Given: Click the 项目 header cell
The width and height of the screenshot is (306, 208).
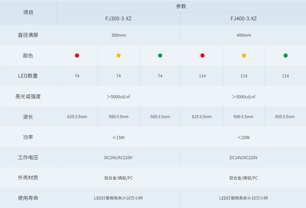Looking at the screenshot, I should [28, 12].
